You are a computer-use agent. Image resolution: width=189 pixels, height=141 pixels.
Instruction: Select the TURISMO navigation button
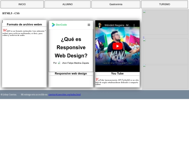click(x=164, y=4)
